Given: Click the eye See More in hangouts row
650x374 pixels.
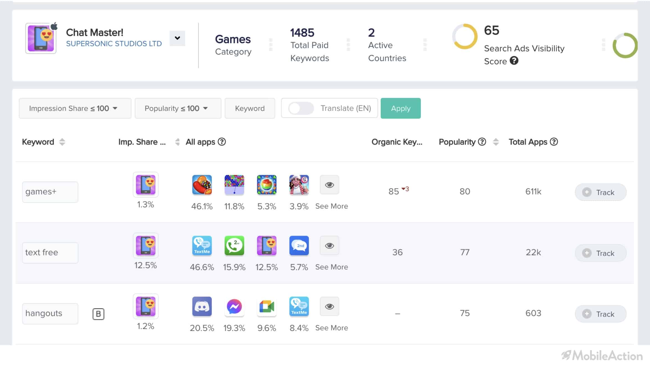Looking at the screenshot, I should (x=329, y=307).
